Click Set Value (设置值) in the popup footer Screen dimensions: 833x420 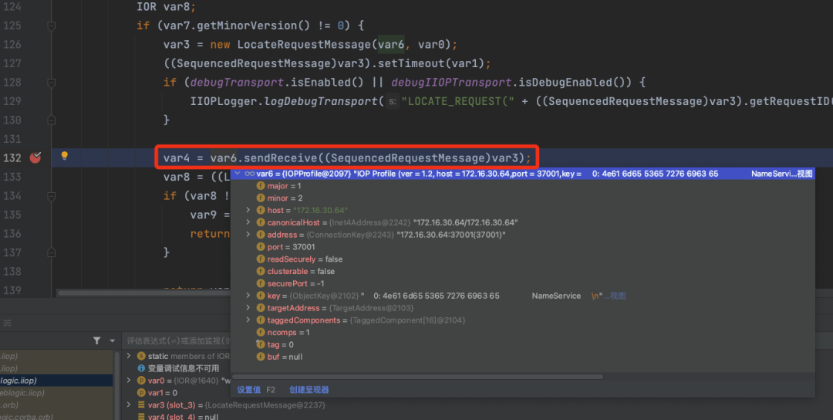point(248,390)
